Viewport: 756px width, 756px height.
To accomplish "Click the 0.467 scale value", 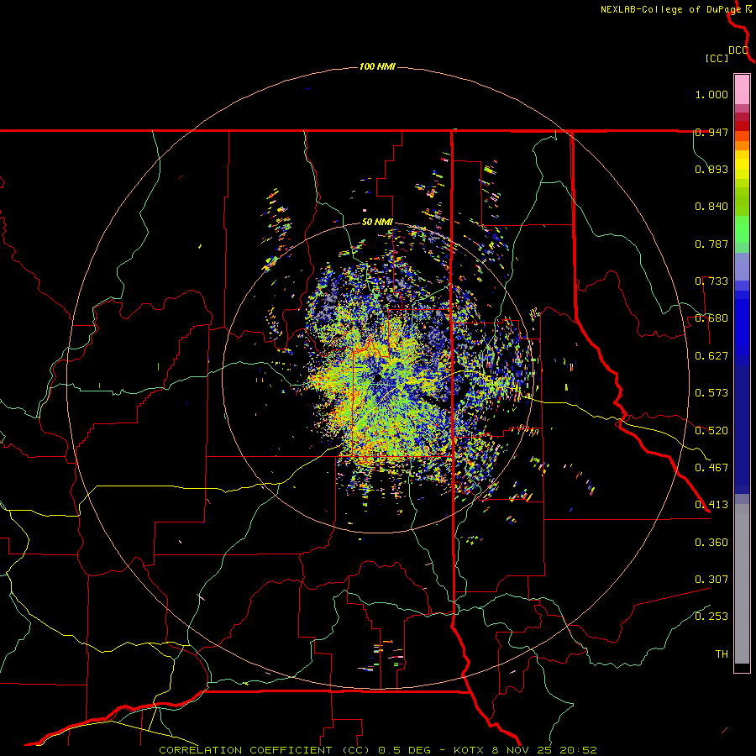I will tap(711, 468).
